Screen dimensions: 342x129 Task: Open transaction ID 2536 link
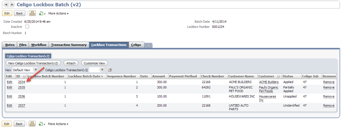[22, 96]
